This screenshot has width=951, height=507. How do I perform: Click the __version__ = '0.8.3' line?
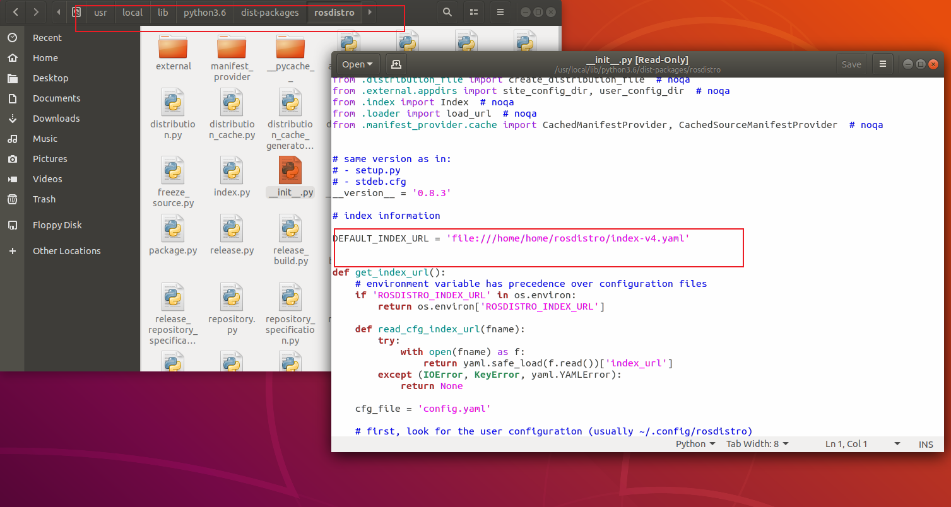click(x=392, y=193)
